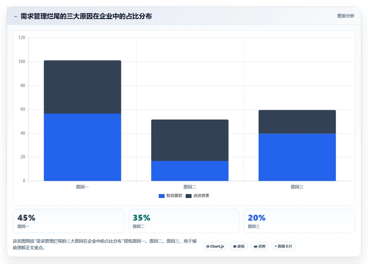Viewport: 368px width, 264px height.
Task: Click the 数据卡片 tag pill
Action: pos(283,246)
